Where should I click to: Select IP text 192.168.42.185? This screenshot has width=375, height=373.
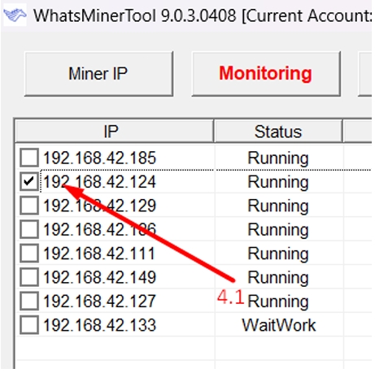[x=100, y=158]
